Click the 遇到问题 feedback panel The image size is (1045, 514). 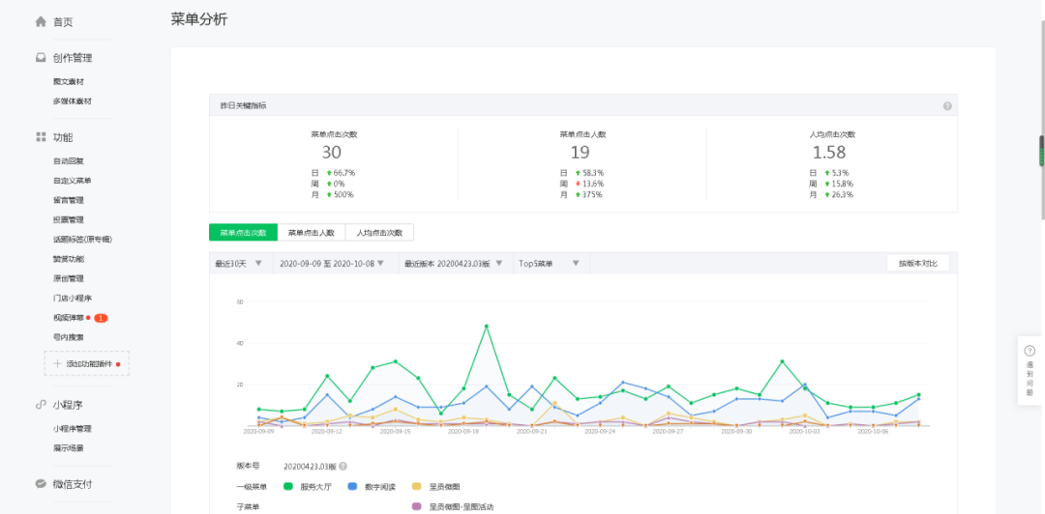1030,371
